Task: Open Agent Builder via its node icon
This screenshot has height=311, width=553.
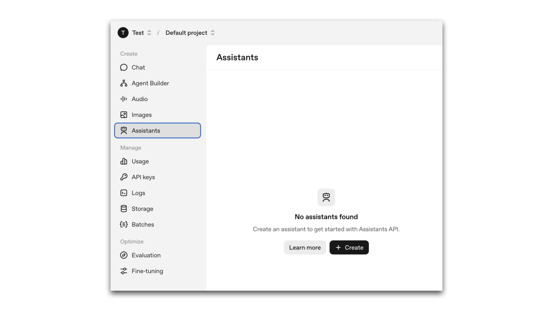Action: click(x=124, y=83)
